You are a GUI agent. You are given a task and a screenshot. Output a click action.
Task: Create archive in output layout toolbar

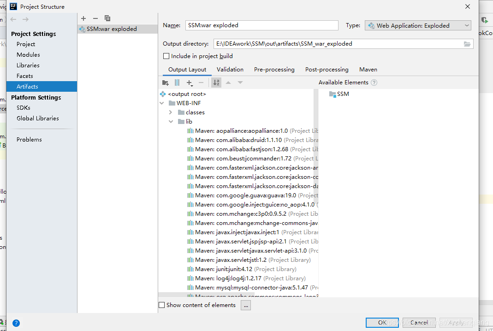coord(177,83)
